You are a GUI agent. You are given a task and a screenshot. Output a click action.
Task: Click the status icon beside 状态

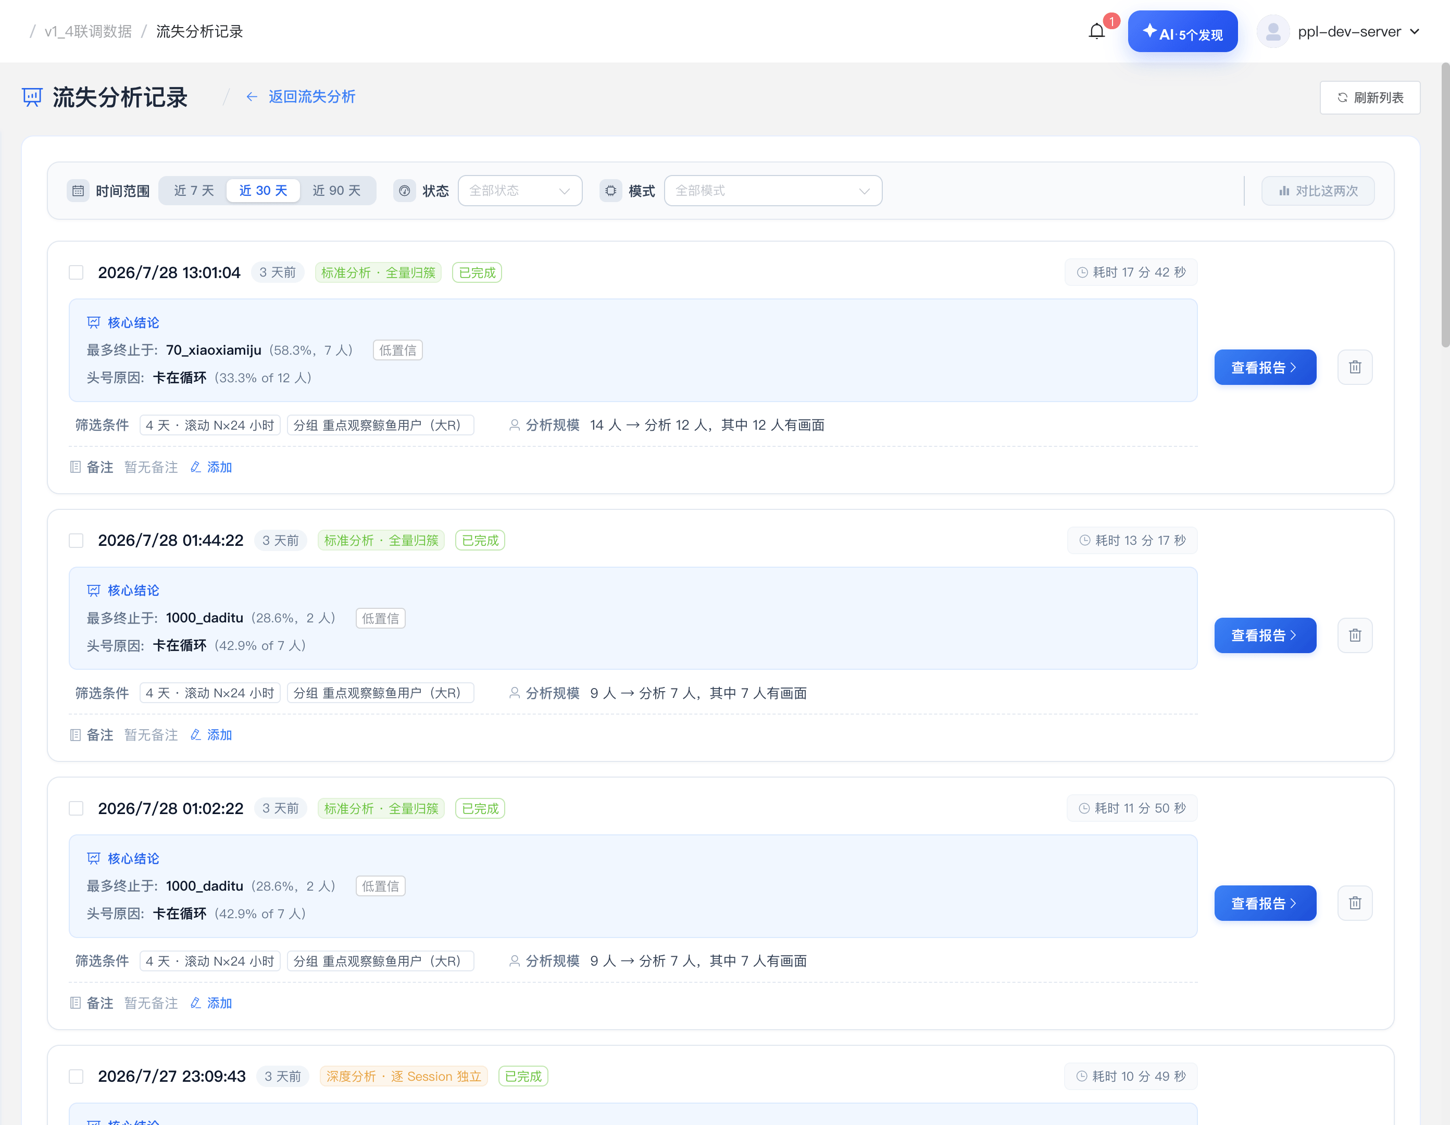(x=404, y=191)
